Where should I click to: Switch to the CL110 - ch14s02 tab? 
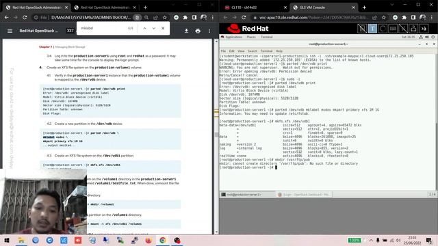(255, 8)
